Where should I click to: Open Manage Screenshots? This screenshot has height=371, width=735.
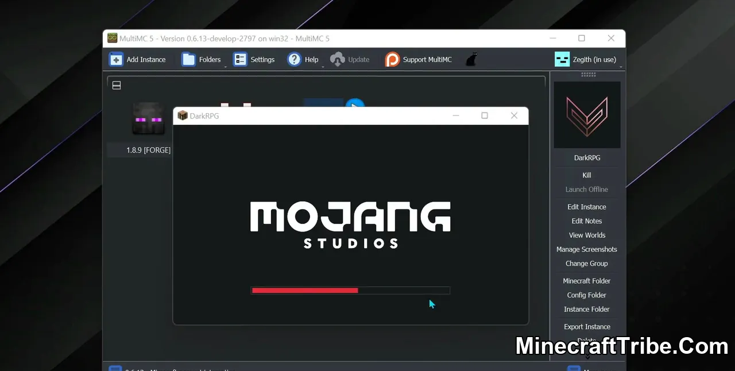[587, 249]
